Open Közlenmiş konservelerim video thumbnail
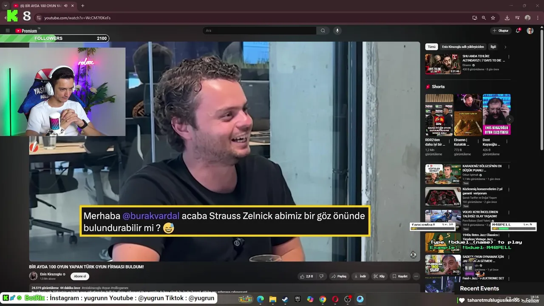Viewport: 544px width, 306px height. pos(443,197)
